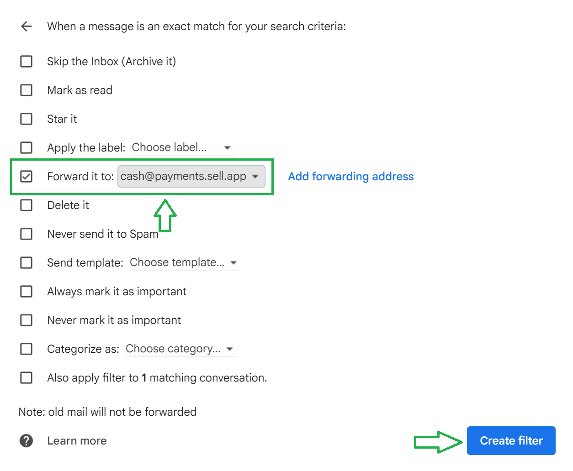Check Never send it to Spam
Screen dimensions: 573x471
point(27,234)
